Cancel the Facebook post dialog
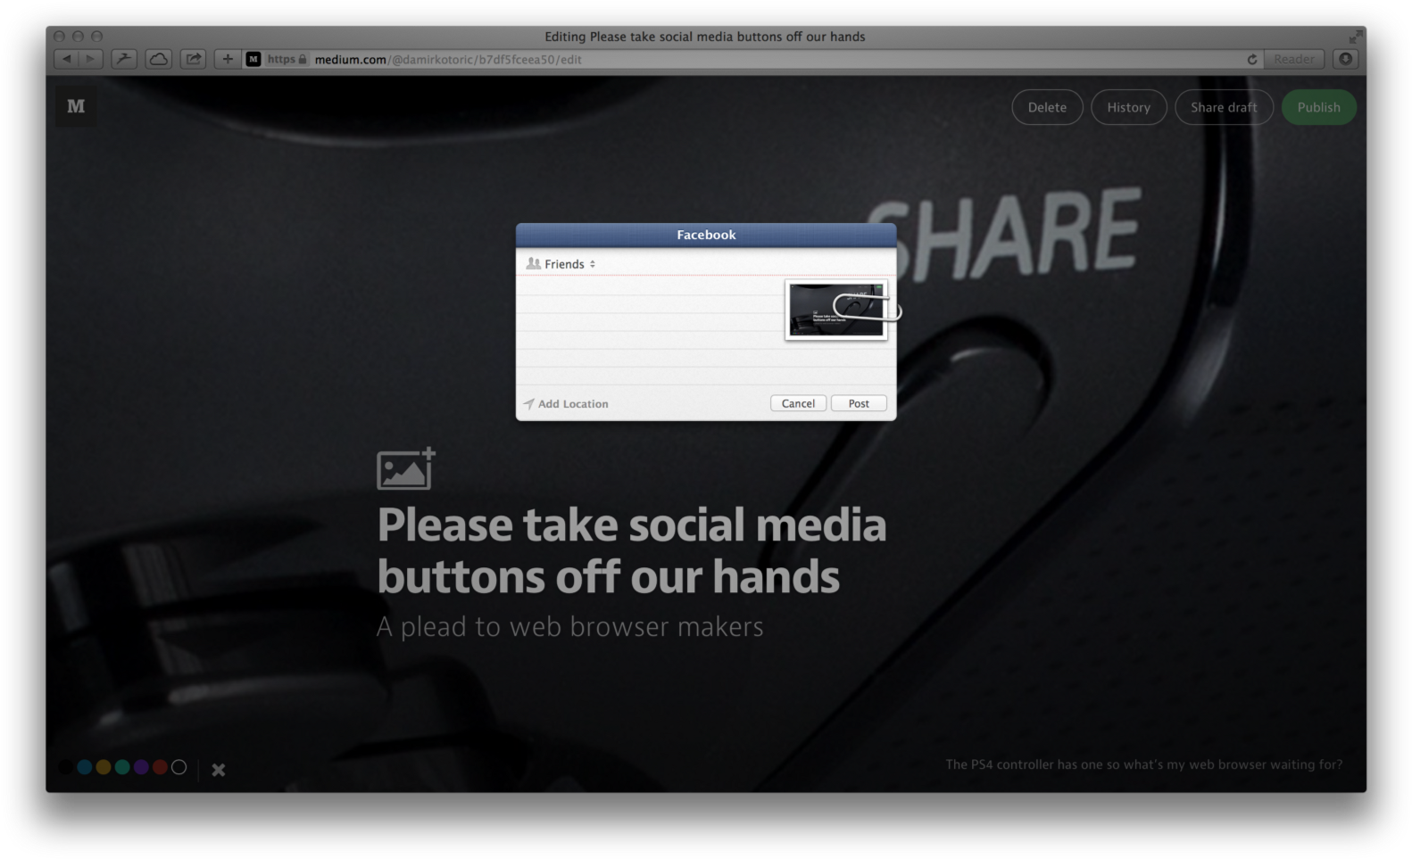The width and height of the screenshot is (1412, 859). 798,403
